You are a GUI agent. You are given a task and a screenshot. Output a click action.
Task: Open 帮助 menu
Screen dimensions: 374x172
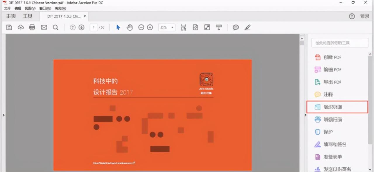pyautogui.click(x=60, y=8)
